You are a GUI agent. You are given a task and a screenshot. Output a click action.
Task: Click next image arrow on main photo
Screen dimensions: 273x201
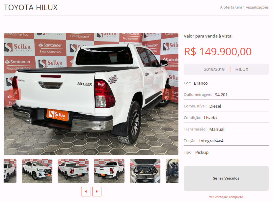tap(168, 94)
